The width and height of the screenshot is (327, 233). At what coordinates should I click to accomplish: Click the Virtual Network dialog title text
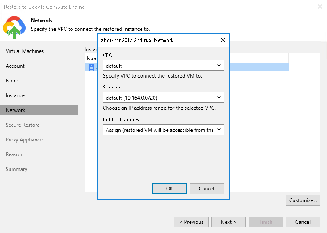[137, 40]
